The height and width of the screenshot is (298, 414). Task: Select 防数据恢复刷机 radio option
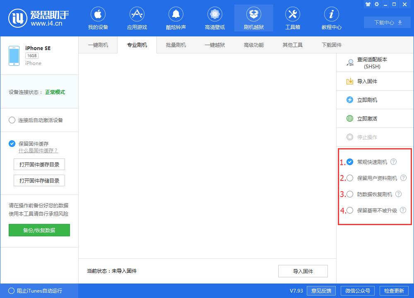[x=350, y=195]
